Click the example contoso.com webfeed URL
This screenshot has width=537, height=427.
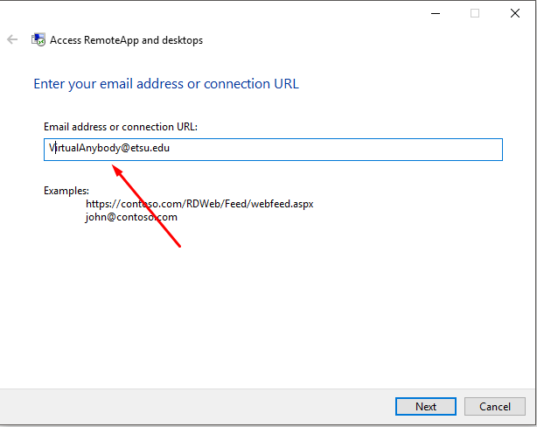click(x=199, y=204)
